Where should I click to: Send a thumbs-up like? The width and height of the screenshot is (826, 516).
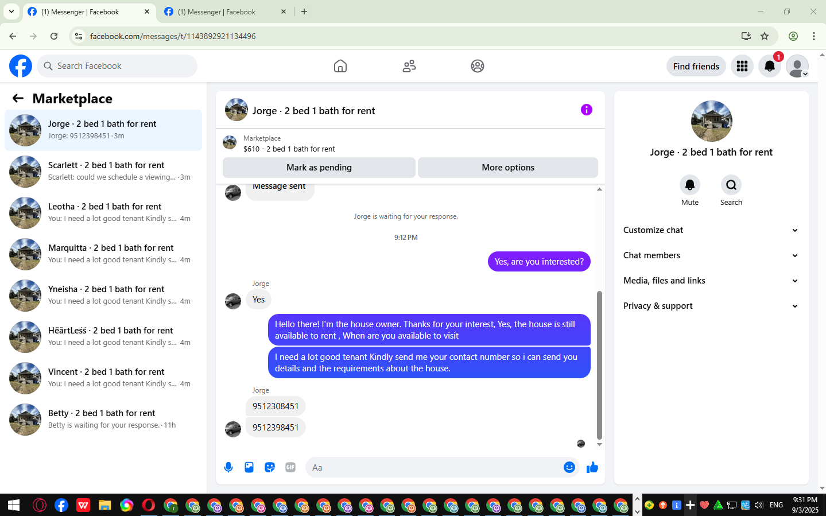[592, 467]
